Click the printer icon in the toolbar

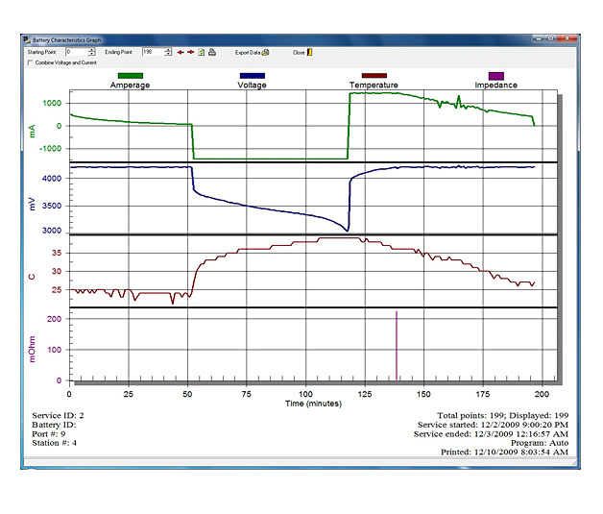pyautogui.click(x=212, y=52)
